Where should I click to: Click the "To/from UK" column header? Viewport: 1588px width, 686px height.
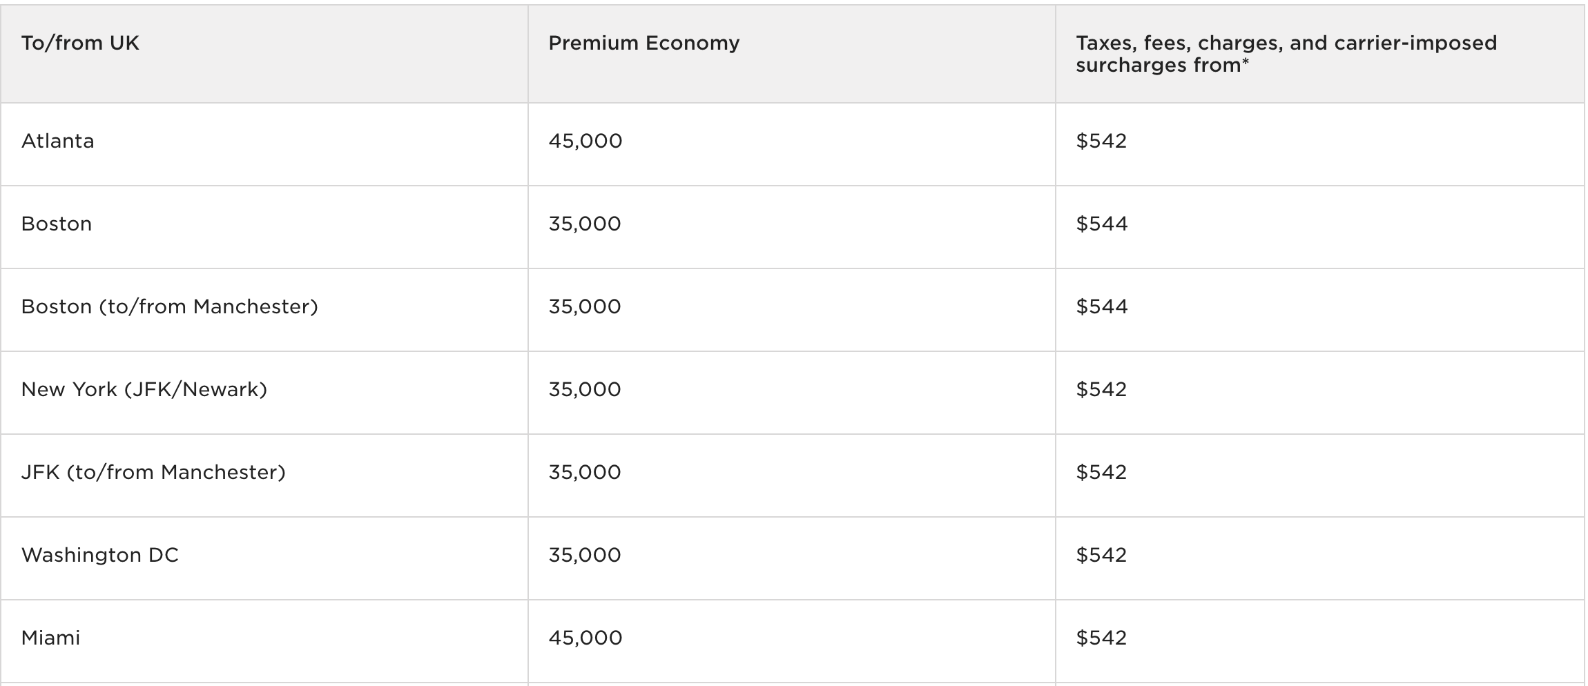(80, 43)
